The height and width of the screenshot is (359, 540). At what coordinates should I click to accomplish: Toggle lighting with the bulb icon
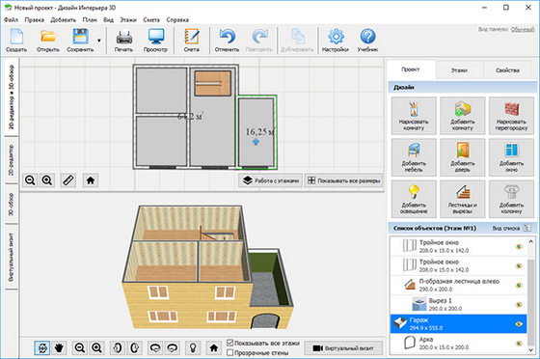click(x=193, y=348)
